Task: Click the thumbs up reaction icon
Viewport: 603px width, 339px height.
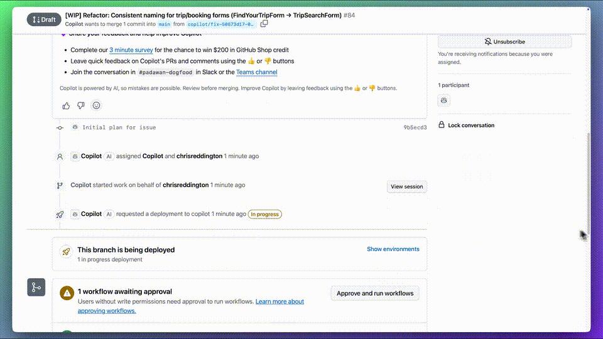Action: [x=67, y=105]
